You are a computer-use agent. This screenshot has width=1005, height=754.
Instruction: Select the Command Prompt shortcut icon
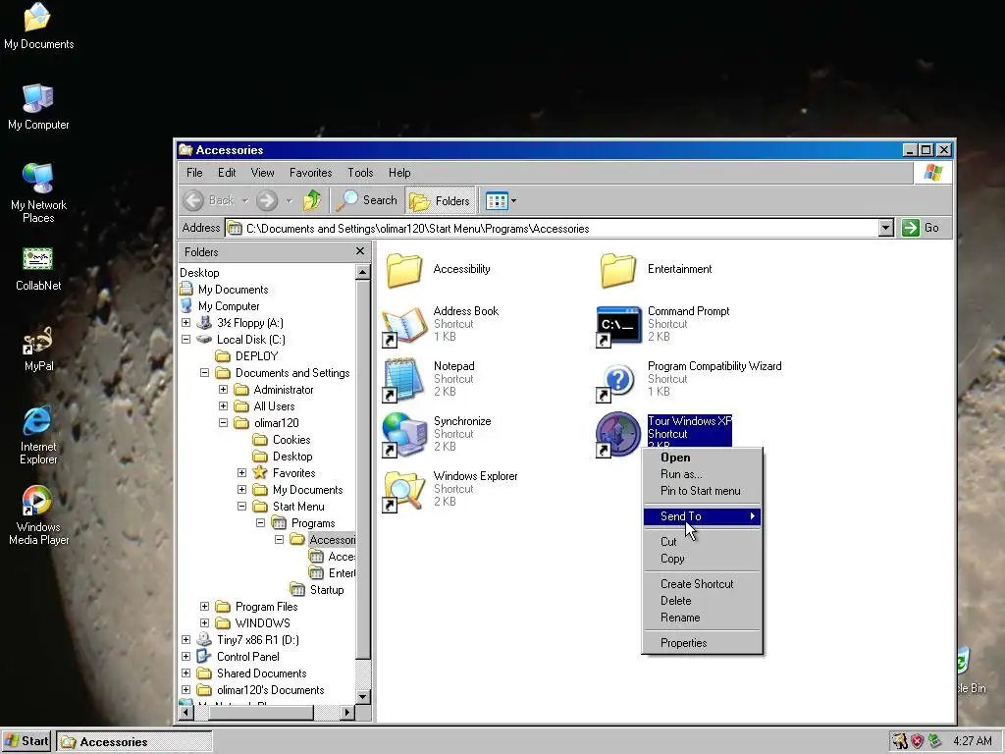point(618,324)
